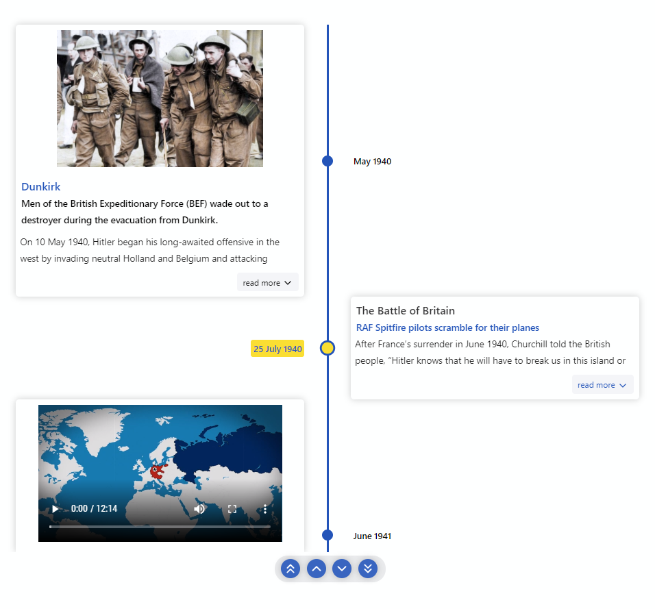Select the June 1941 timeline marker
Screen dimensions: 655x609
click(327, 534)
